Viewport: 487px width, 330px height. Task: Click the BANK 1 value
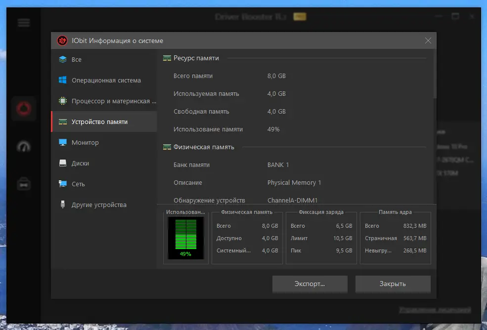click(278, 165)
